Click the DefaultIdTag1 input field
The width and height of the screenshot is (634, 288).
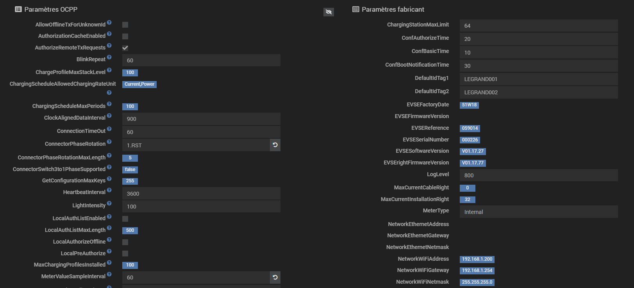click(538, 79)
